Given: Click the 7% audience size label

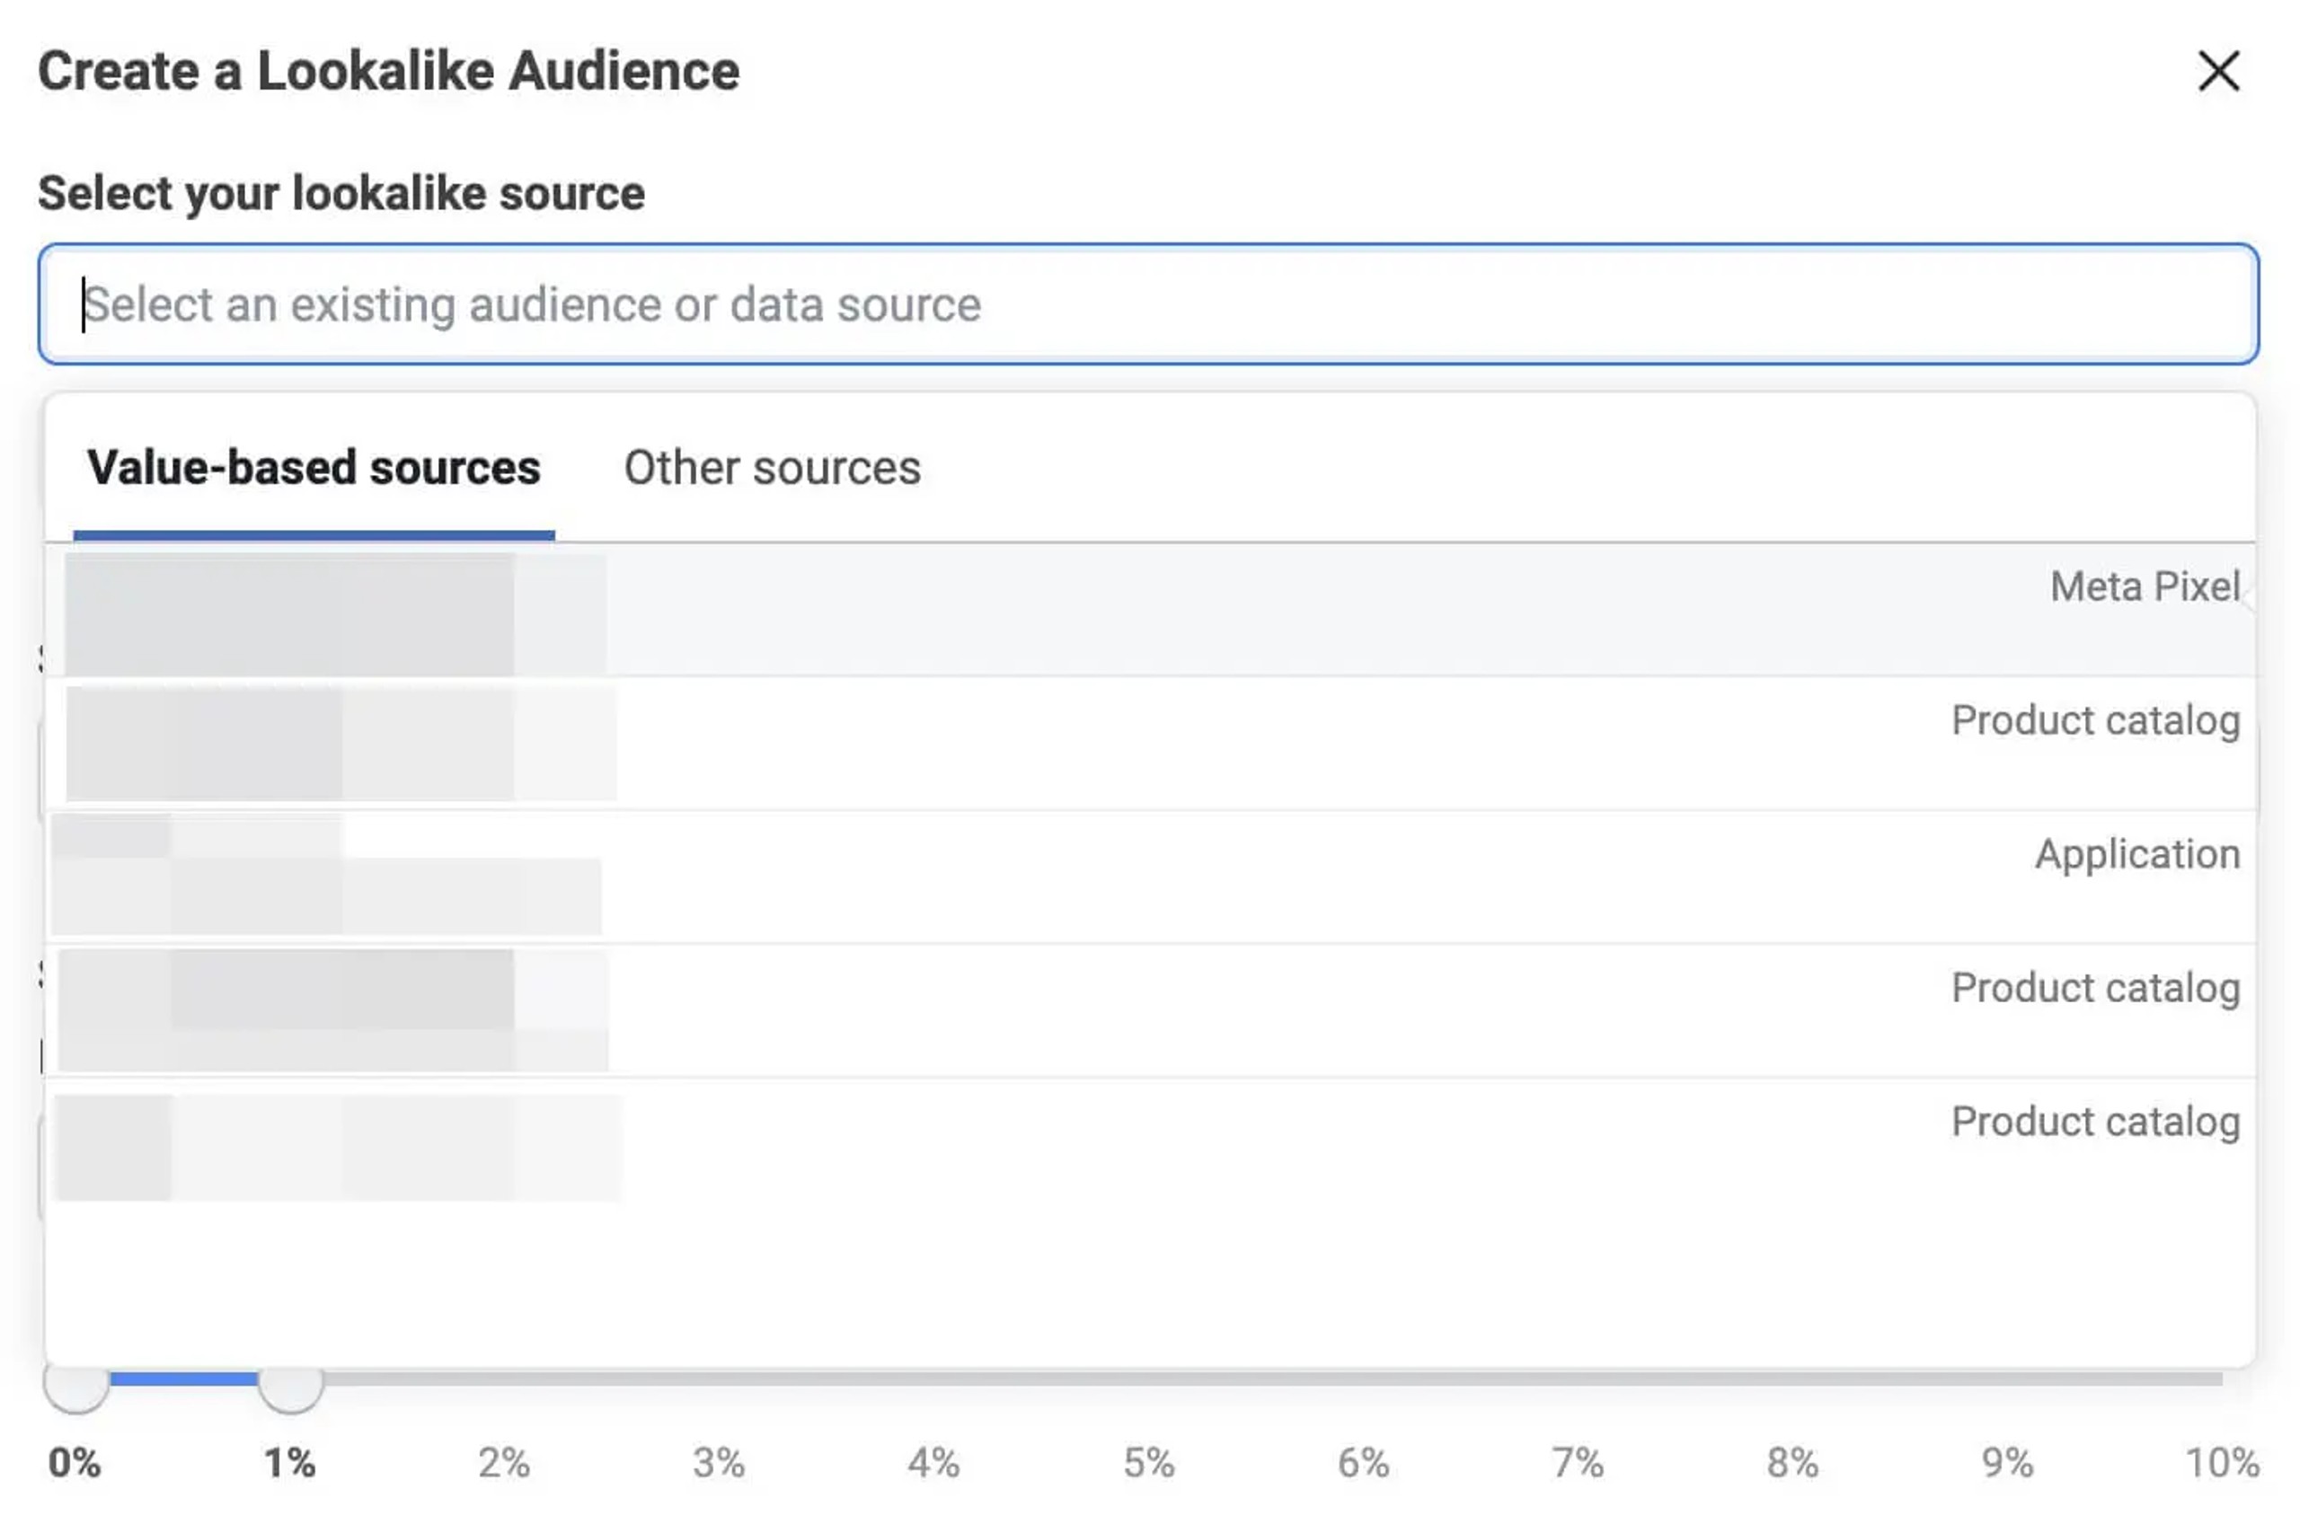Looking at the screenshot, I should [1578, 1464].
